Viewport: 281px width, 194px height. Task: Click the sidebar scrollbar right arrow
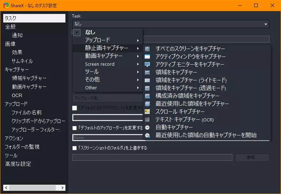tap(62, 188)
